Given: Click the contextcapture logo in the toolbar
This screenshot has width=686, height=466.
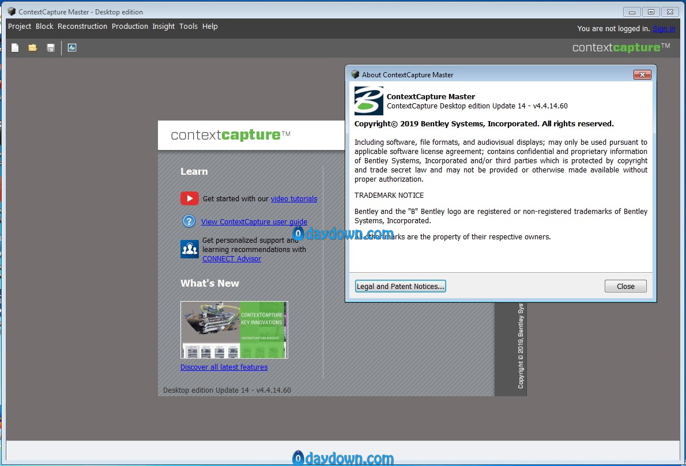Looking at the screenshot, I should point(621,48).
